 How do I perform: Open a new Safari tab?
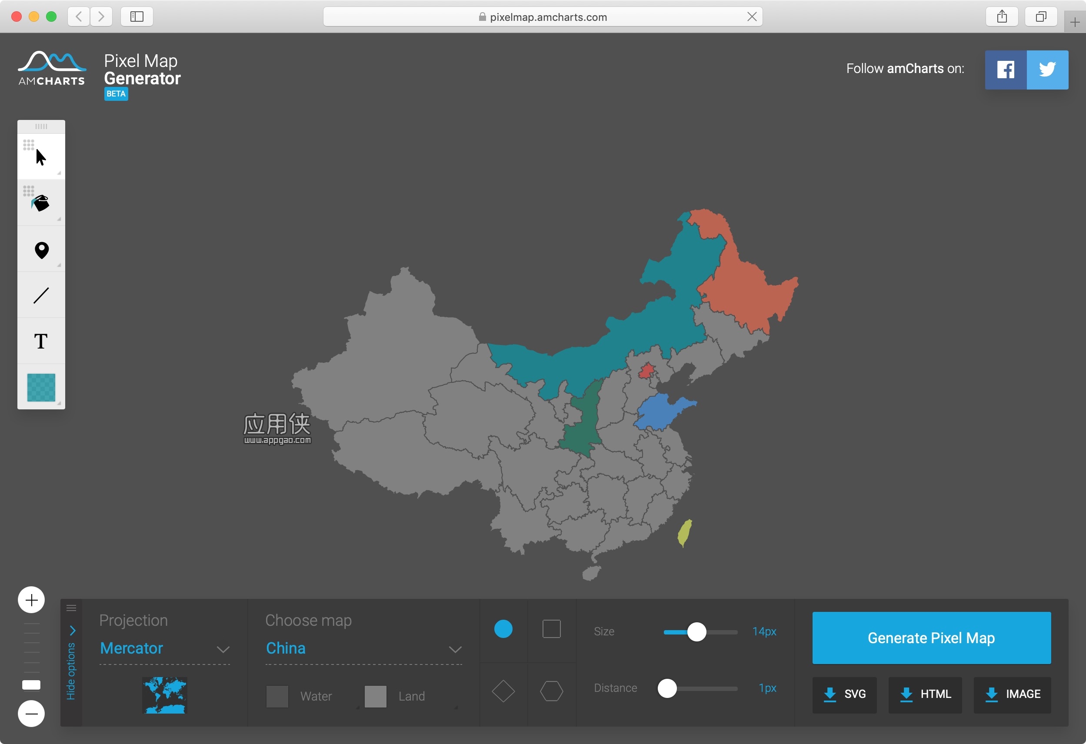1075,22
